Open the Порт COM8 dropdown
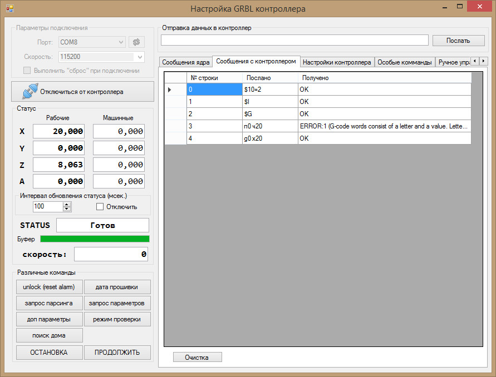496x377 pixels. [92, 42]
